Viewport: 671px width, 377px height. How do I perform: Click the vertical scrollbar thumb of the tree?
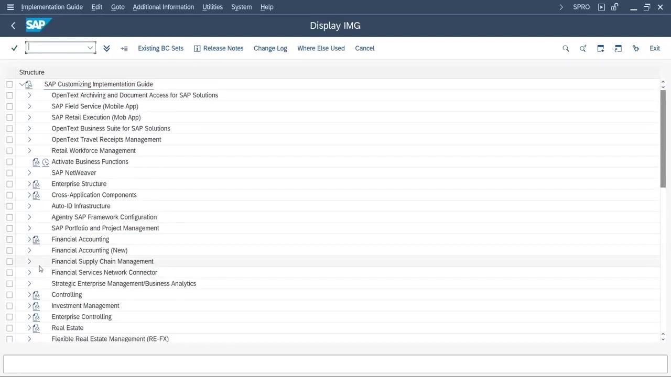(x=663, y=139)
